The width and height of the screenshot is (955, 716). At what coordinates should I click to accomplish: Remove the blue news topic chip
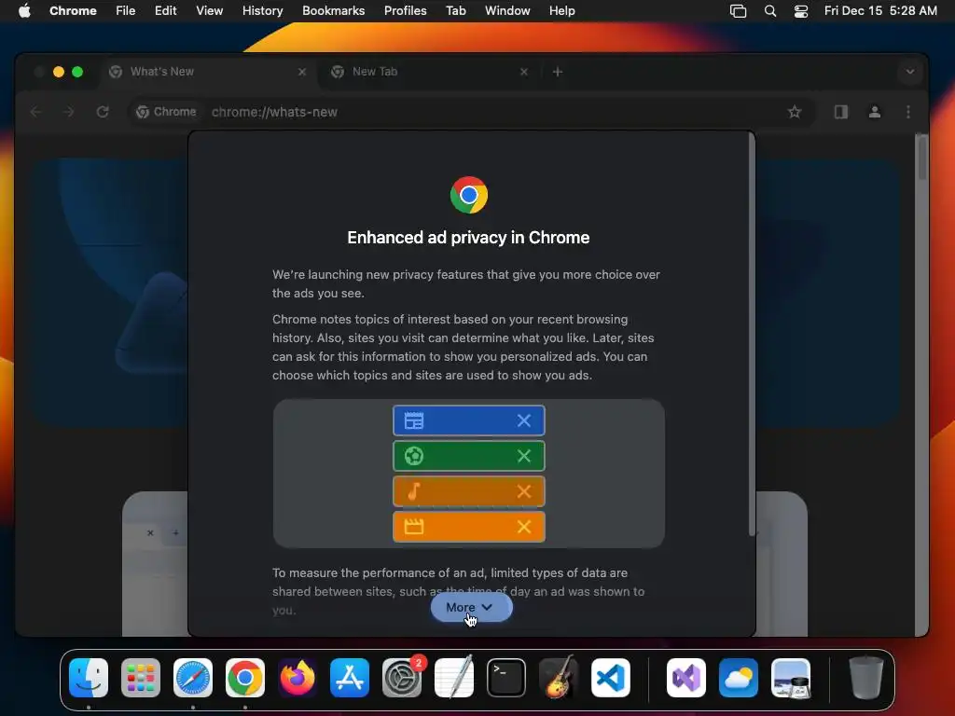pos(524,420)
